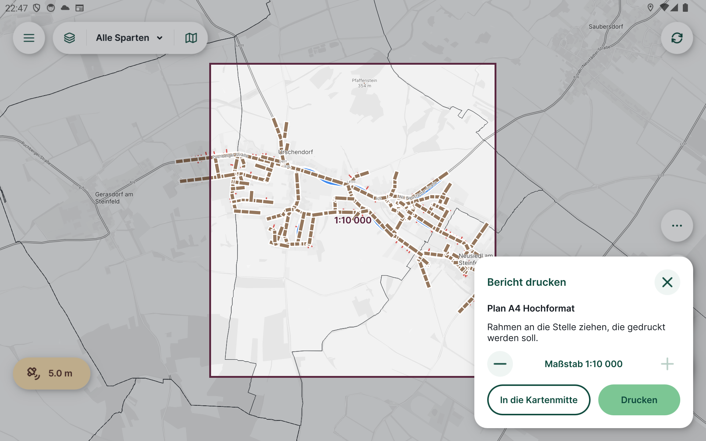Tap the Urschendorf map label
This screenshot has width=706, height=441.
(x=296, y=152)
